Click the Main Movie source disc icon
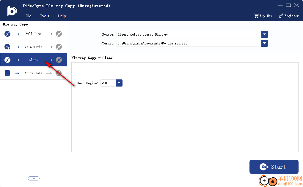303x187 pixels. 7,47
